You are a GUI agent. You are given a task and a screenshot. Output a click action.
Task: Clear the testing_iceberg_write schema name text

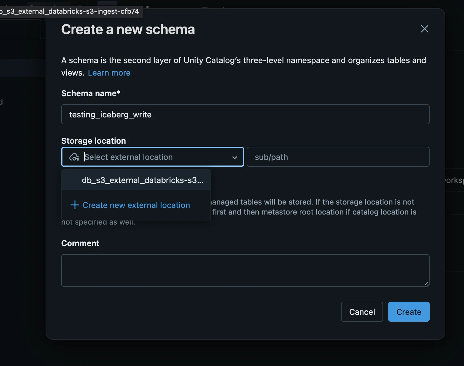pyautogui.click(x=111, y=114)
